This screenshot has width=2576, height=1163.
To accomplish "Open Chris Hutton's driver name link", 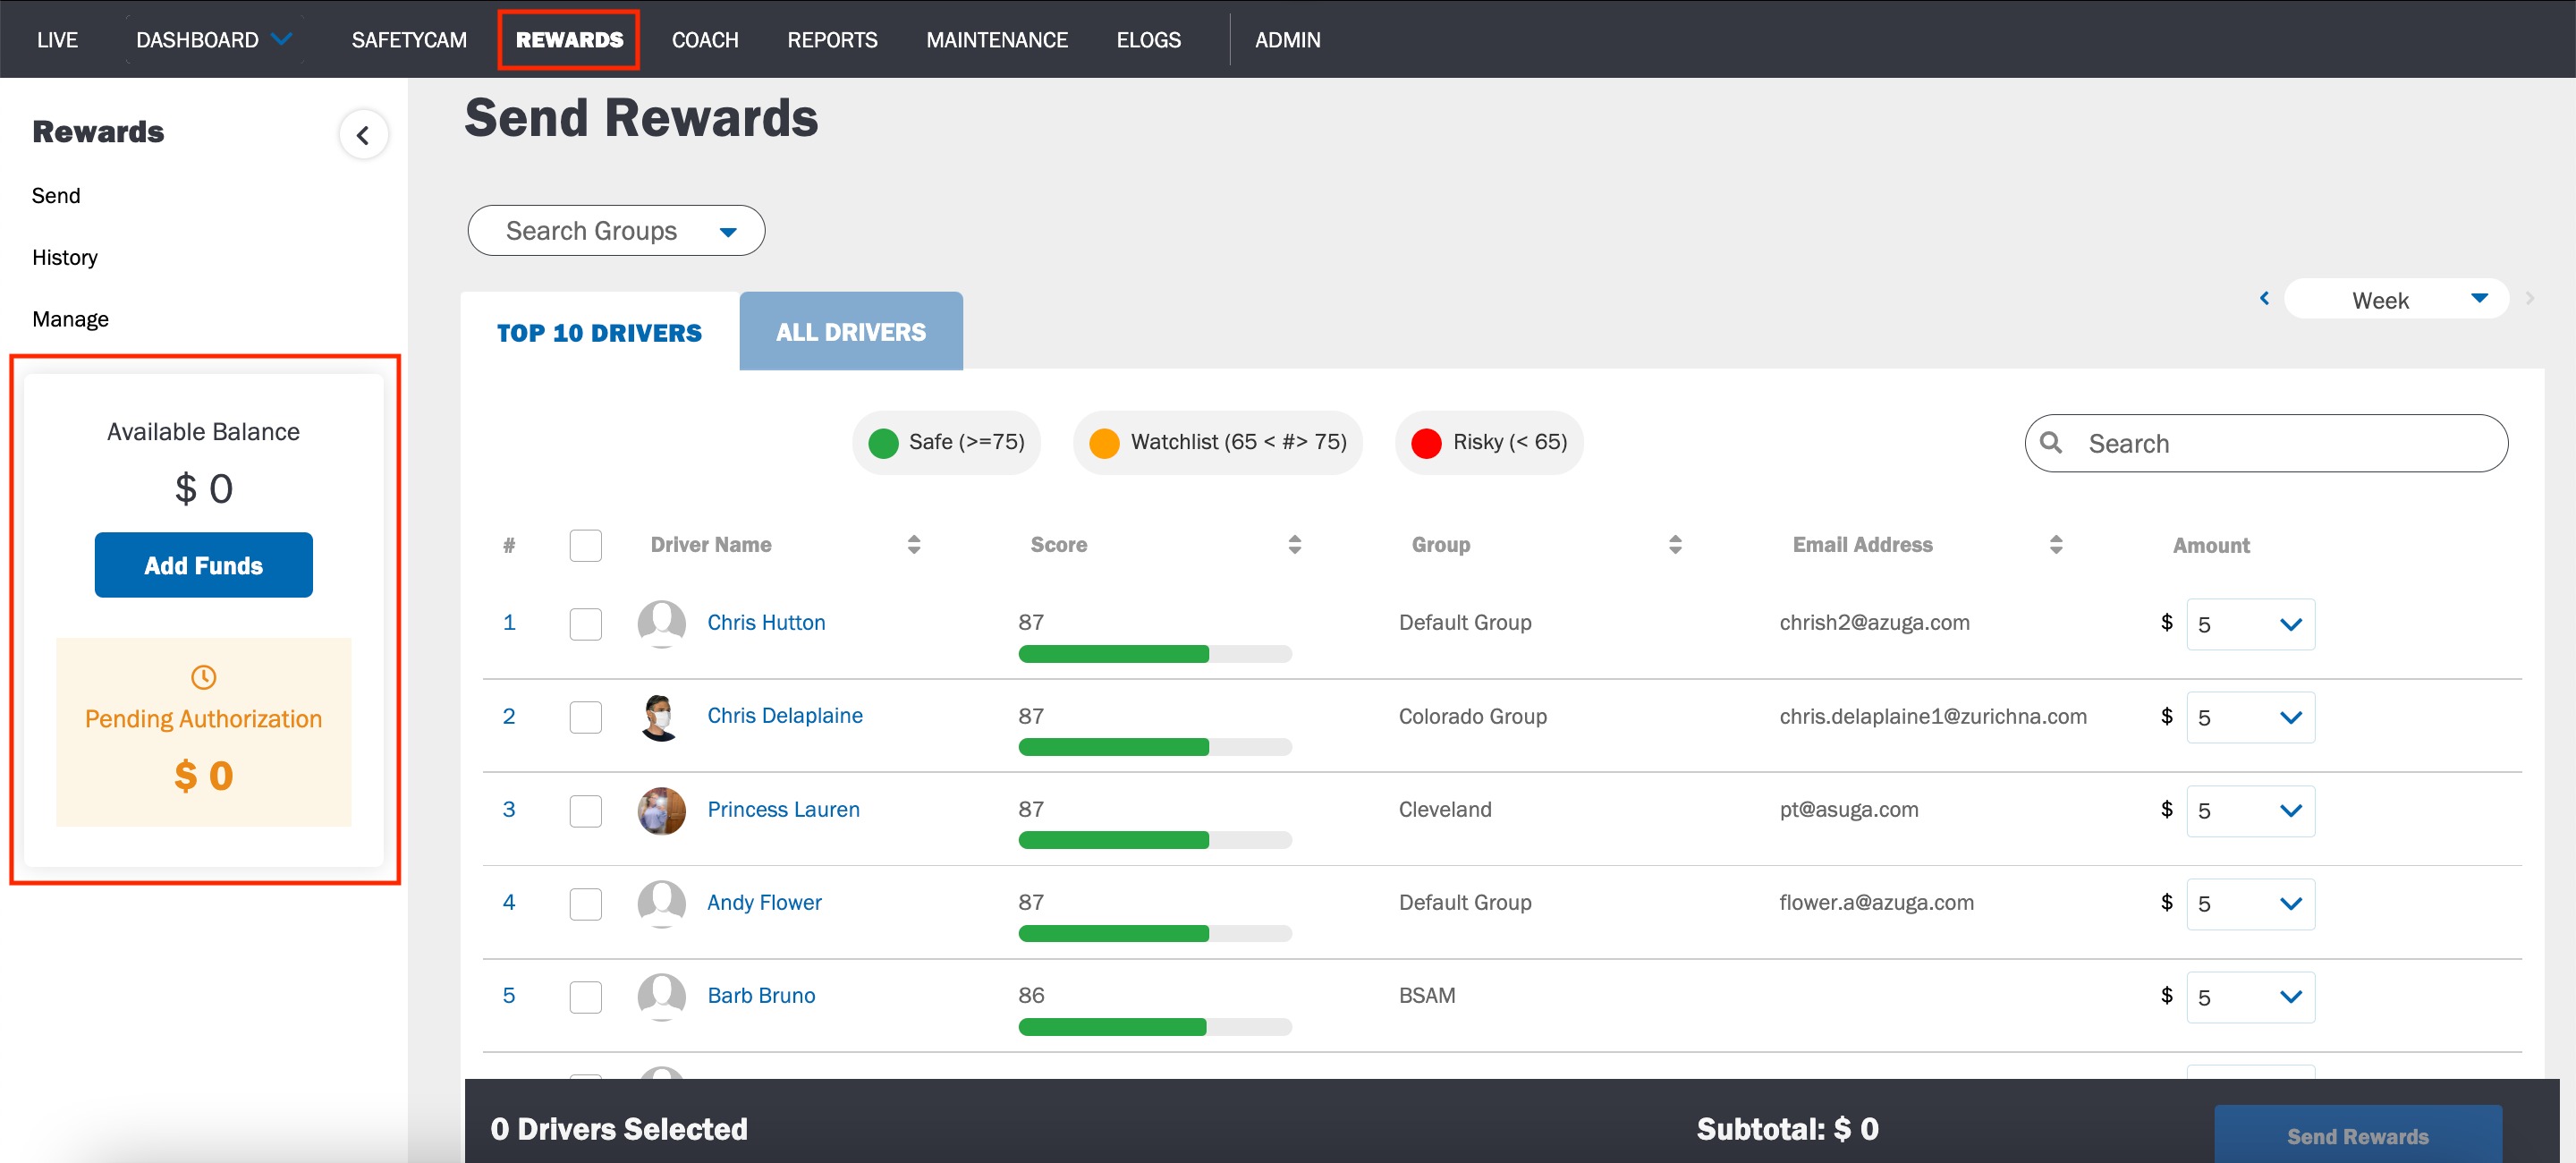I will coord(766,622).
